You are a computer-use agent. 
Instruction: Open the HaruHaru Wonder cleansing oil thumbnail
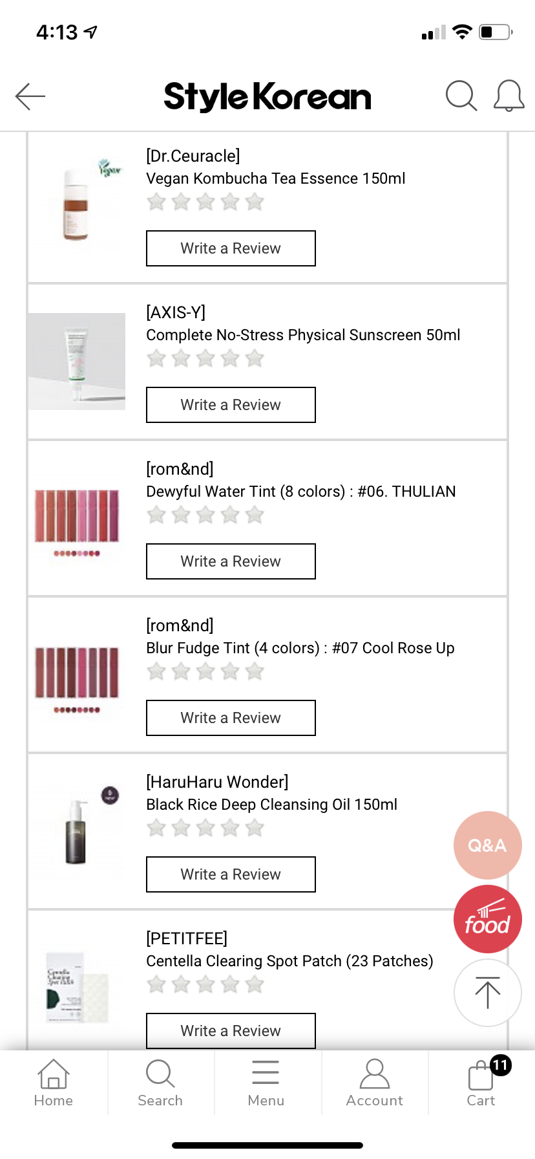77,832
